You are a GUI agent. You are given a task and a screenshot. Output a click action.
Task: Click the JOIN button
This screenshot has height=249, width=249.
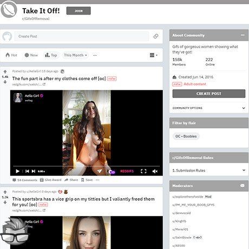[78, 11]
